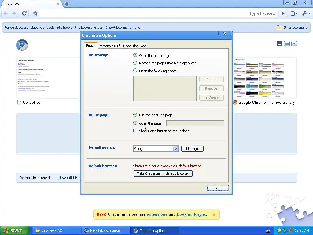Click the keyboard icon in the taskbar
Image resolution: width=313 pixels, height=235 pixels.
coord(268,231)
